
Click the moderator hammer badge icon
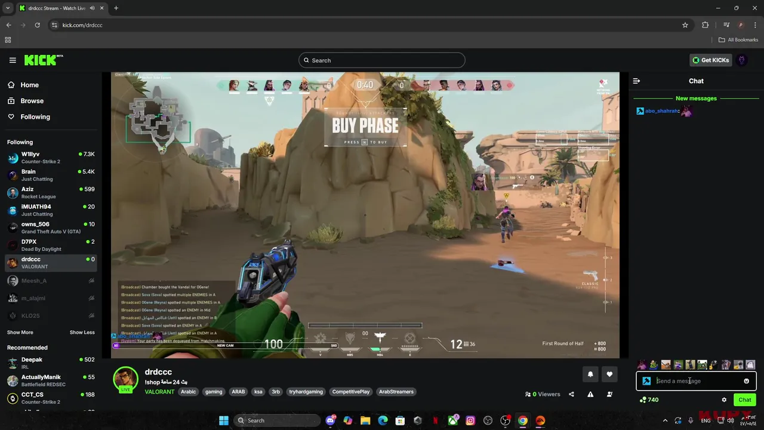pyautogui.click(x=646, y=381)
